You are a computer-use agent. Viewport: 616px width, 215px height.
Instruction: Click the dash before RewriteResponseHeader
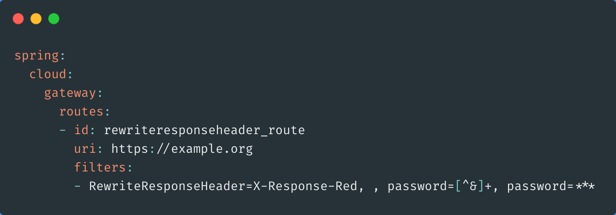click(78, 187)
